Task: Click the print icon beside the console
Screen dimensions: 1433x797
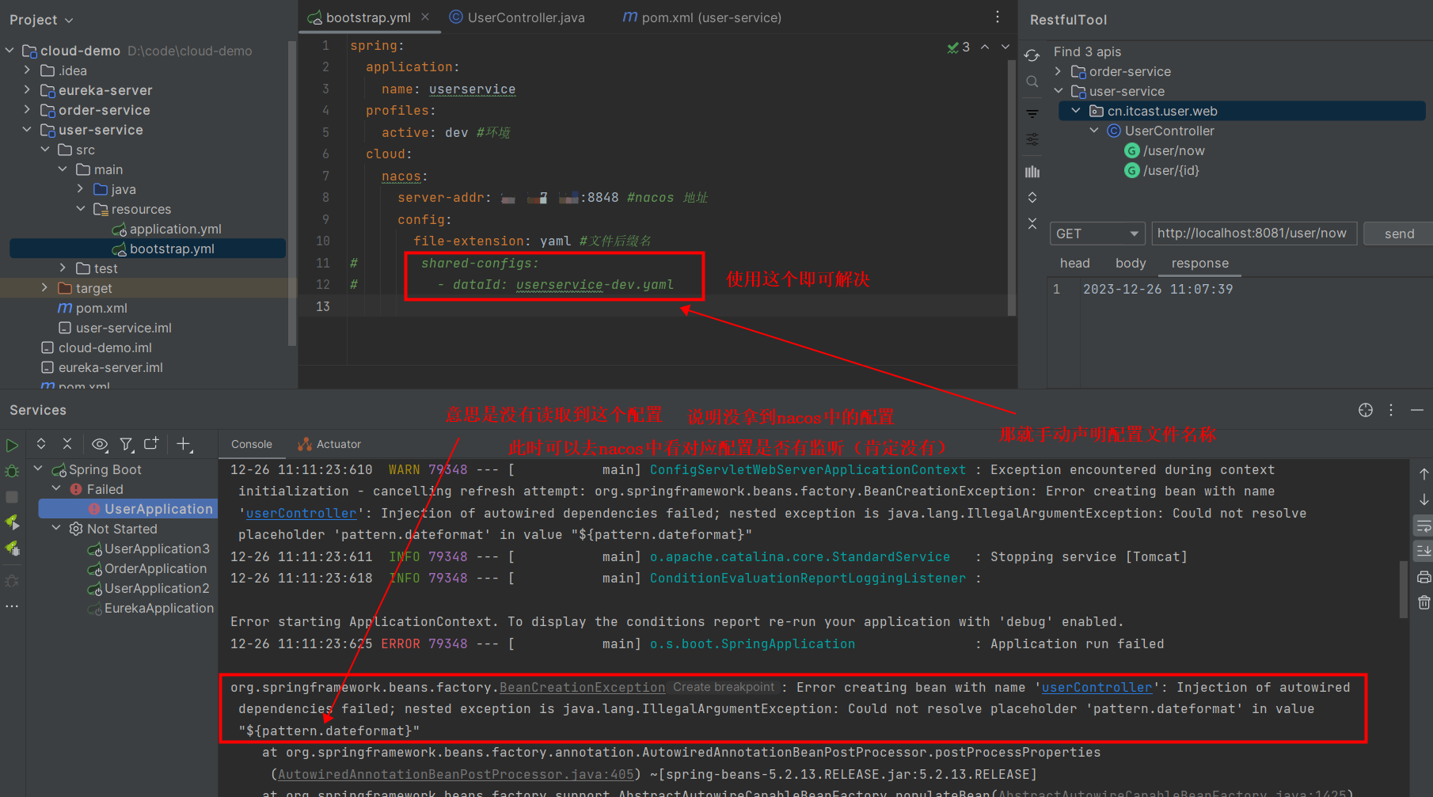Action: 1423,577
